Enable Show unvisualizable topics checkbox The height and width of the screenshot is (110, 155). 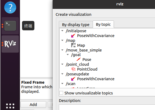(61, 93)
